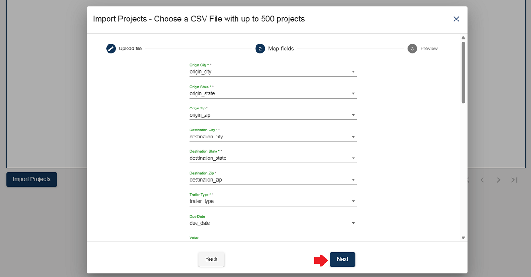Expand the Trailer Type mapping dropdown
The image size is (531, 277).
pyautogui.click(x=353, y=202)
